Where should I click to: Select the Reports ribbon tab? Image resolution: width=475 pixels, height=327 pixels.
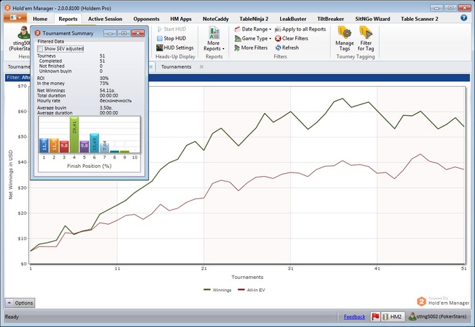click(x=68, y=19)
